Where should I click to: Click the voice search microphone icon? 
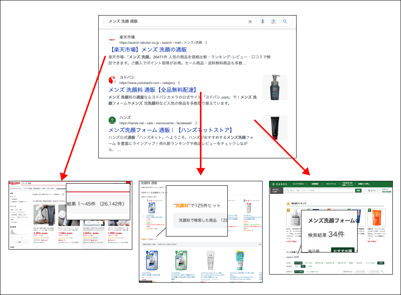point(262,22)
